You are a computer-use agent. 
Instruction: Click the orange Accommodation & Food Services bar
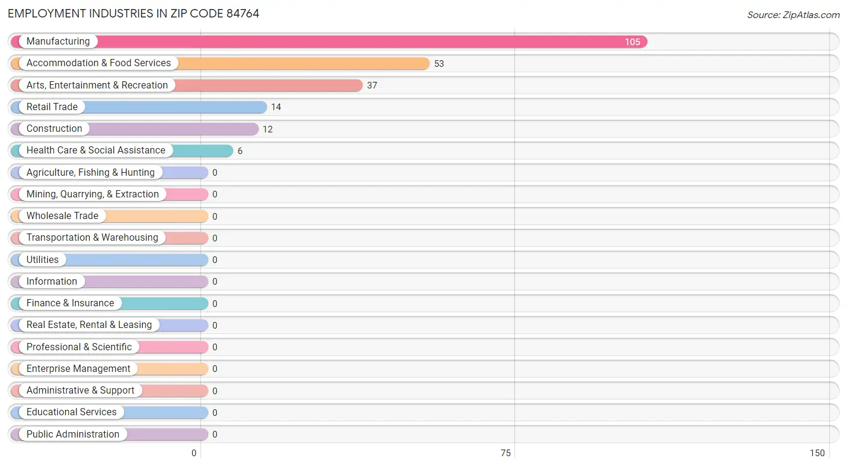click(220, 63)
